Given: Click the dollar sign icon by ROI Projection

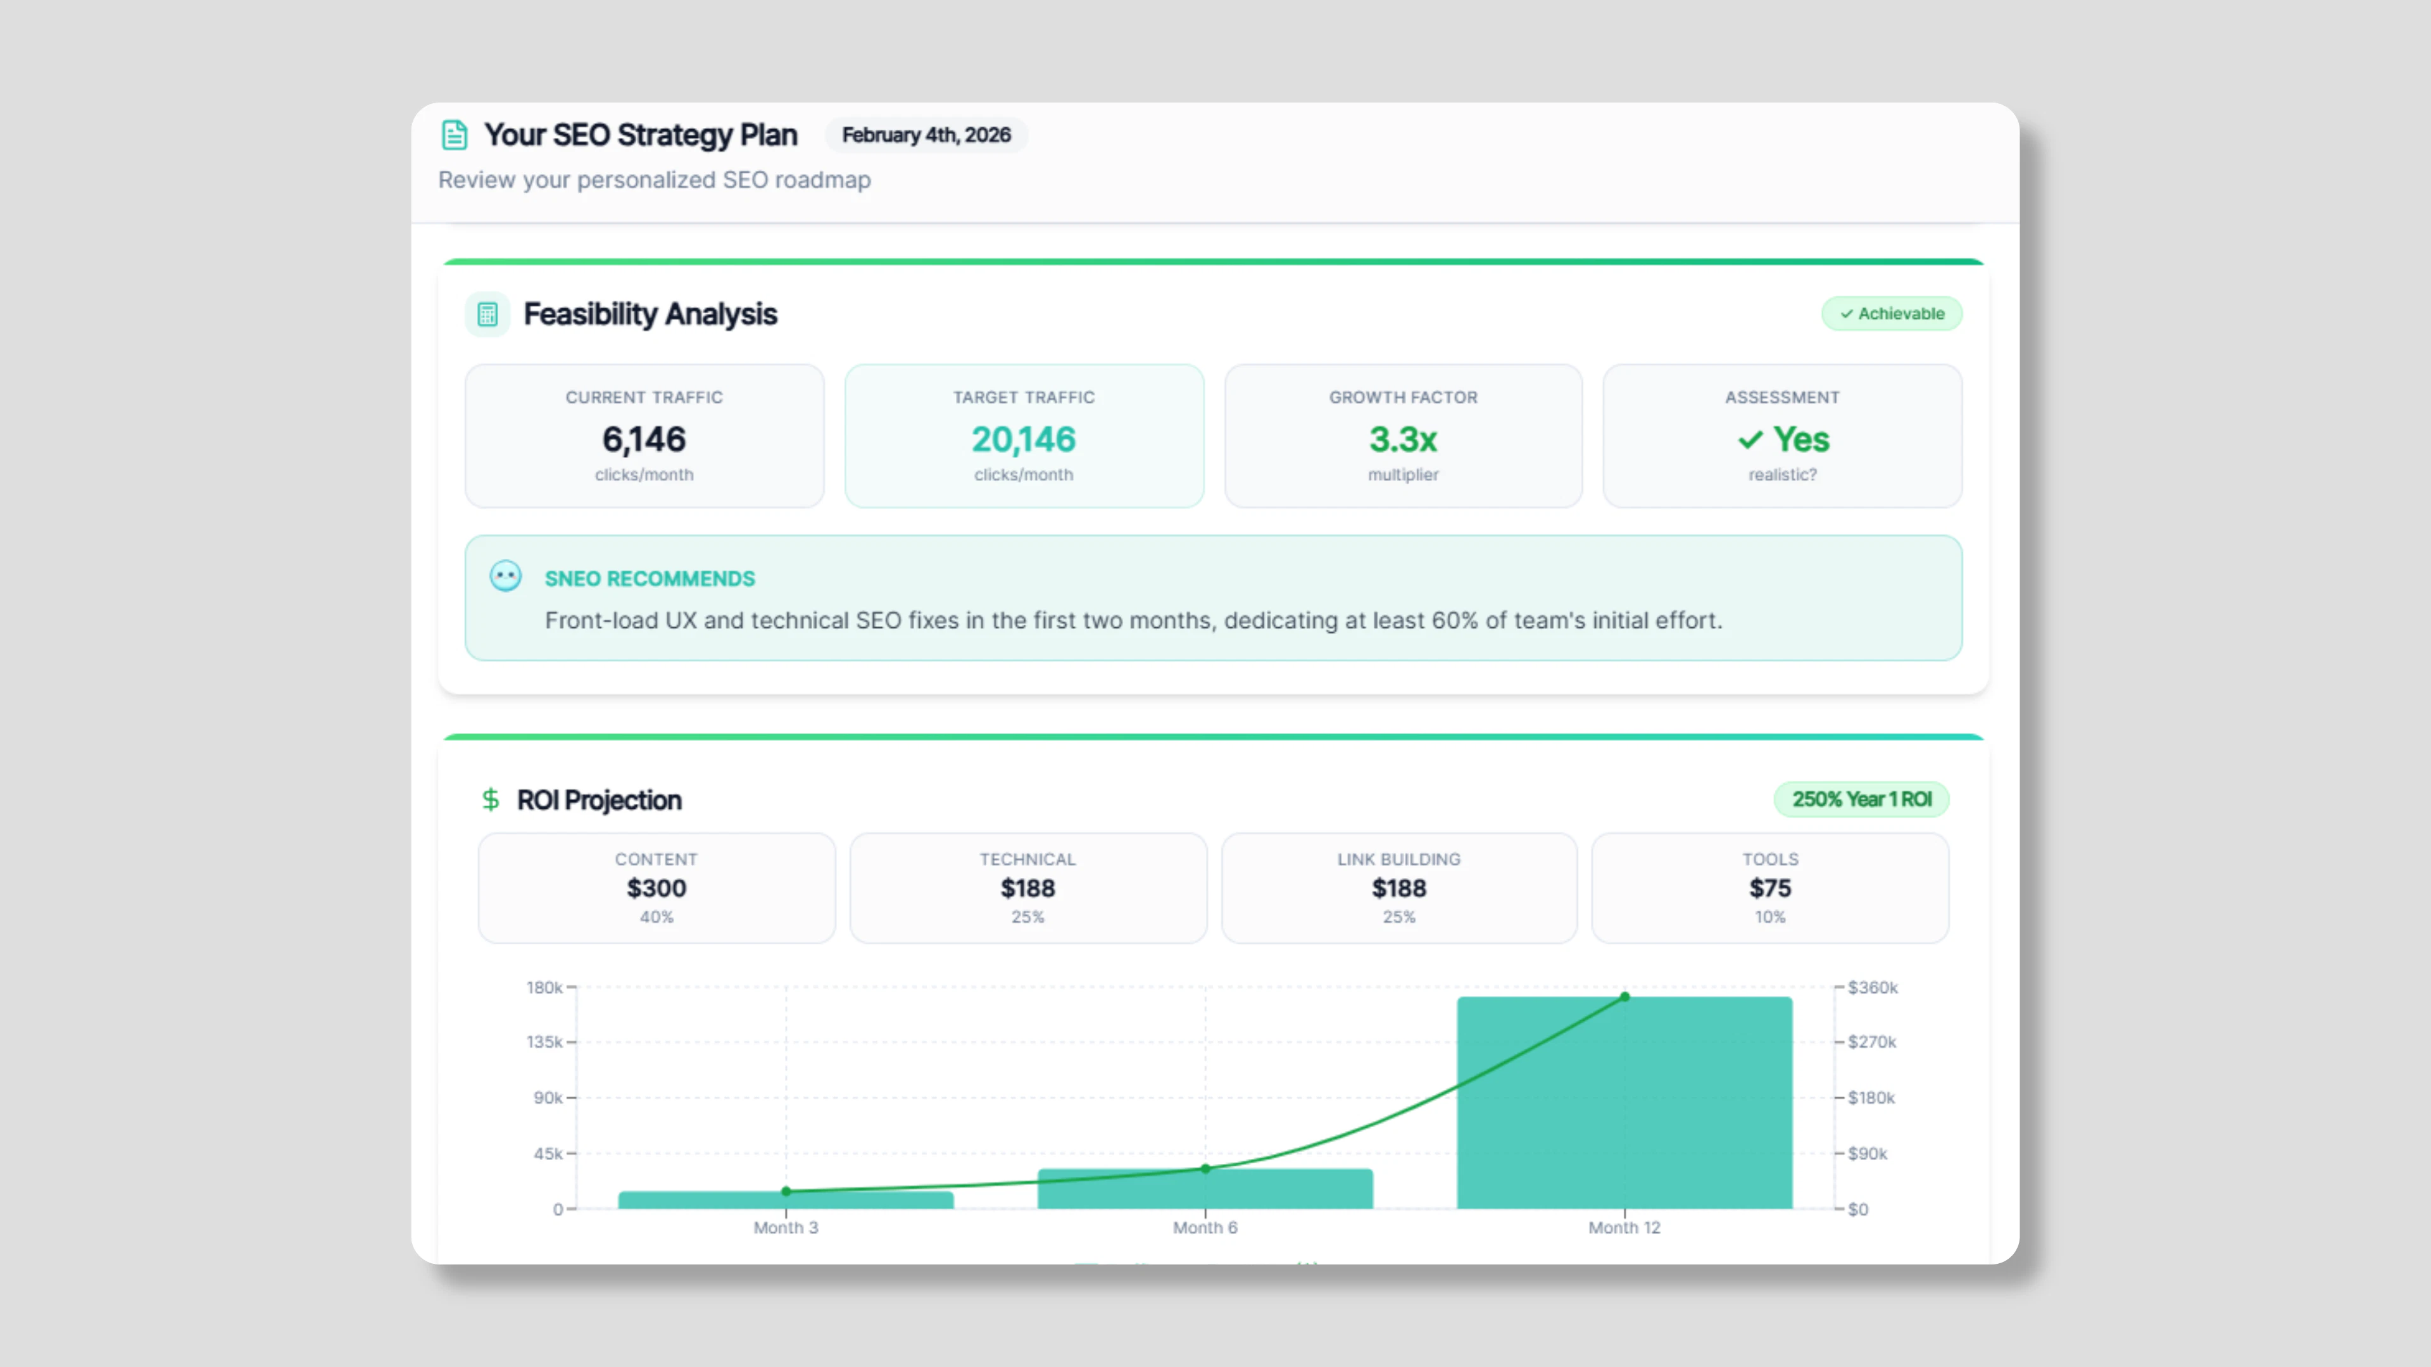Looking at the screenshot, I should [x=490, y=800].
